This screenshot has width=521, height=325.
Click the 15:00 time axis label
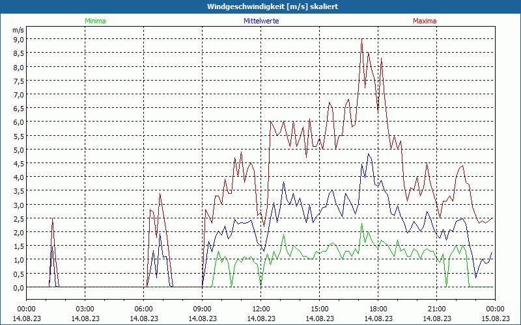coord(319,309)
